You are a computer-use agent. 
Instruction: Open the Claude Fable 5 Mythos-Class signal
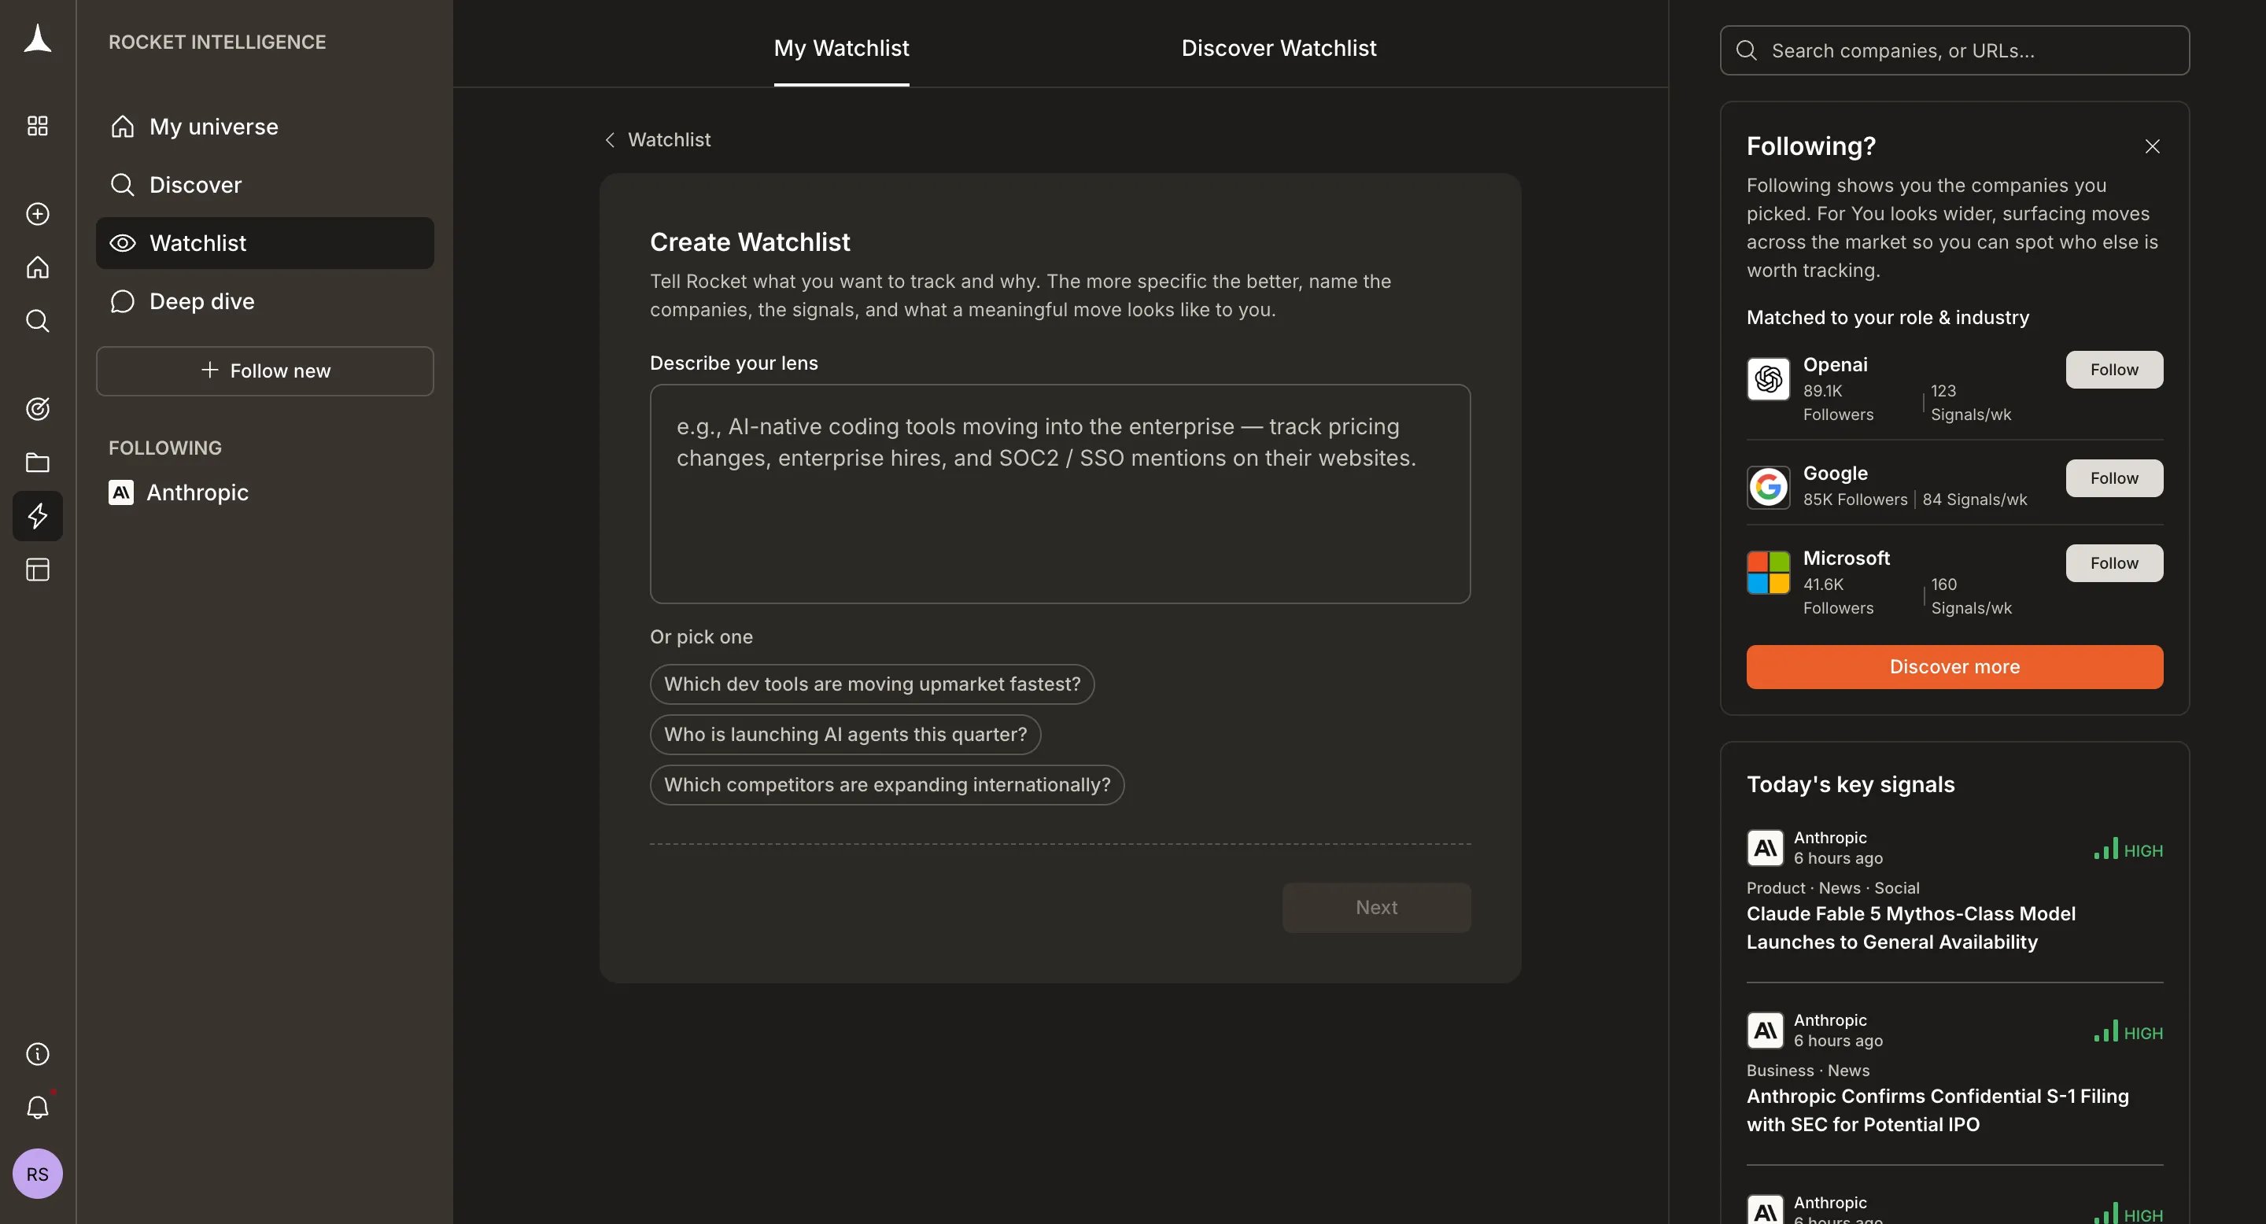tap(1910, 927)
